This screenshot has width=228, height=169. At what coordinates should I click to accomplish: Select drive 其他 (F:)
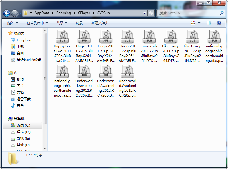pyautogui.click(x=23, y=145)
